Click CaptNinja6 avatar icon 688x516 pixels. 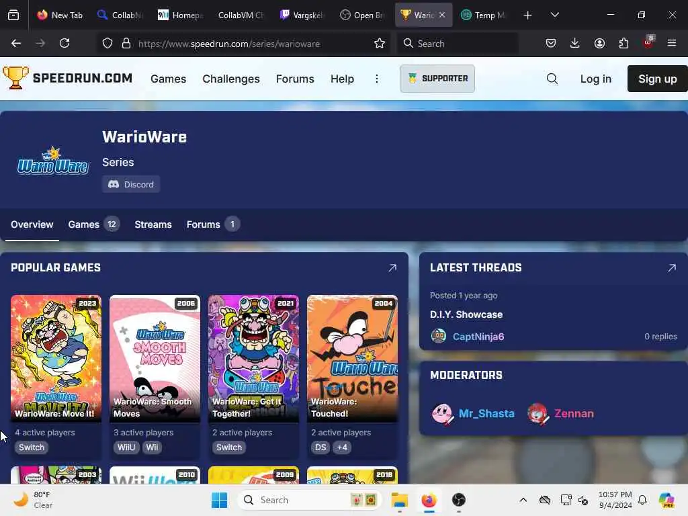[438, 336]
